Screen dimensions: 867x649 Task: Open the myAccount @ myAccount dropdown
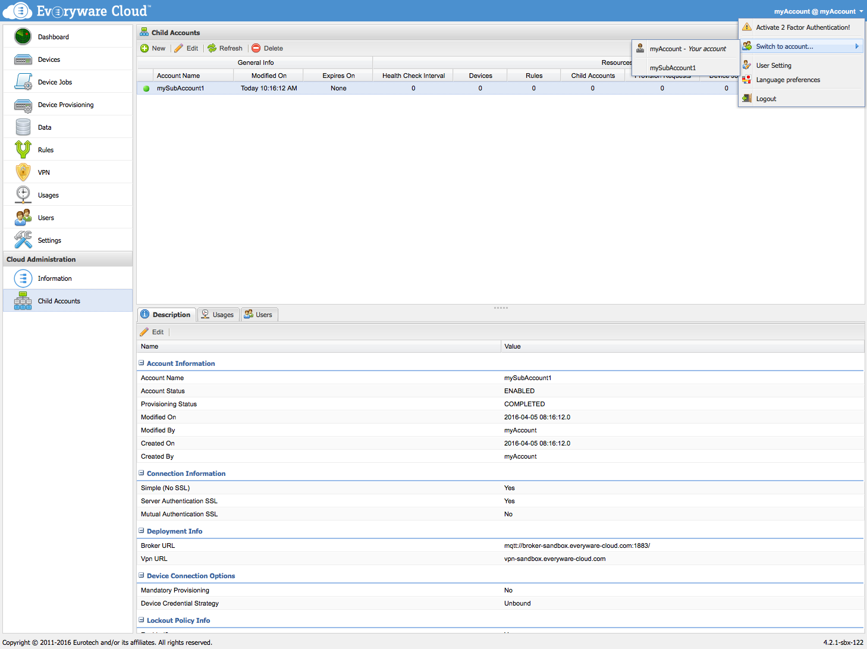tap(818, 11)
